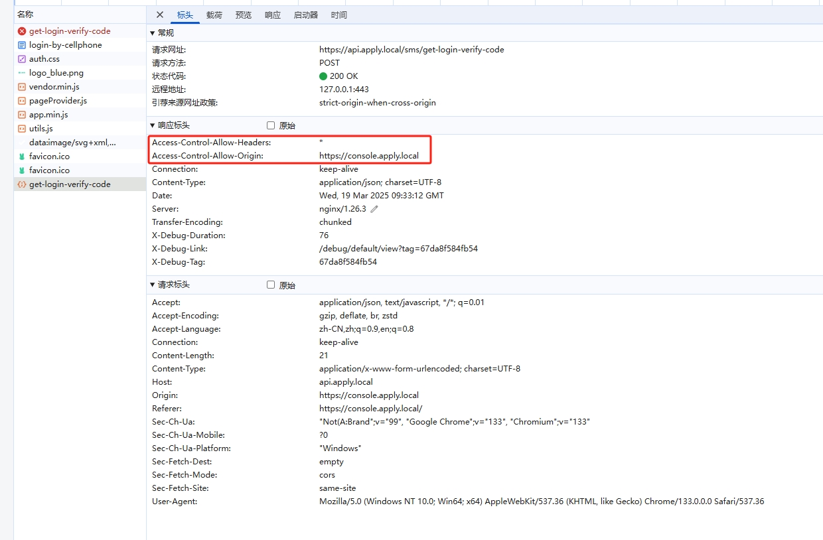Switch to the 载荷 tab
The width and height of the screenshot is (823, 540).
pos(214,15)
